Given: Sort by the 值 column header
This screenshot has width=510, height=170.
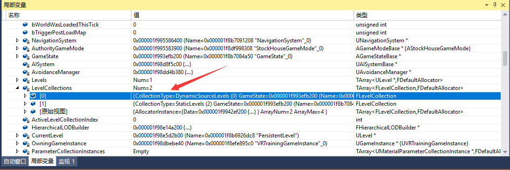Looking at the screenshot, I should pos(242,15).
